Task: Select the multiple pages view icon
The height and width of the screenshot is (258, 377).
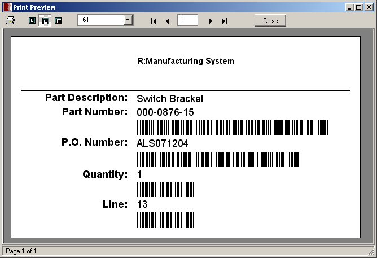Action: click(x=58, y=20)
